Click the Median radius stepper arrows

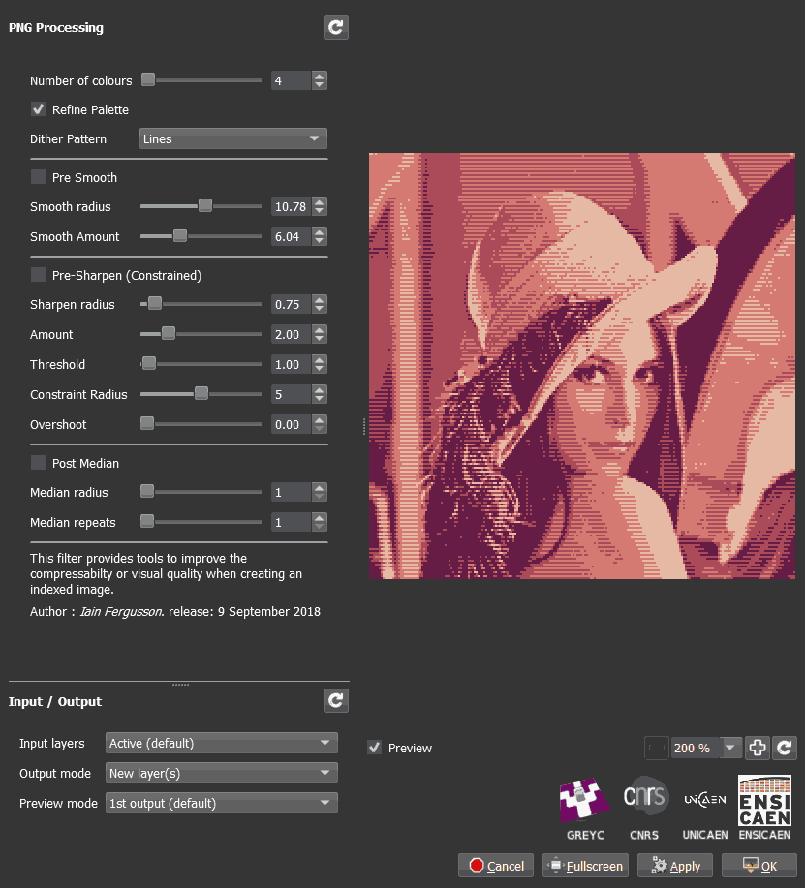(x=320, y=492)
